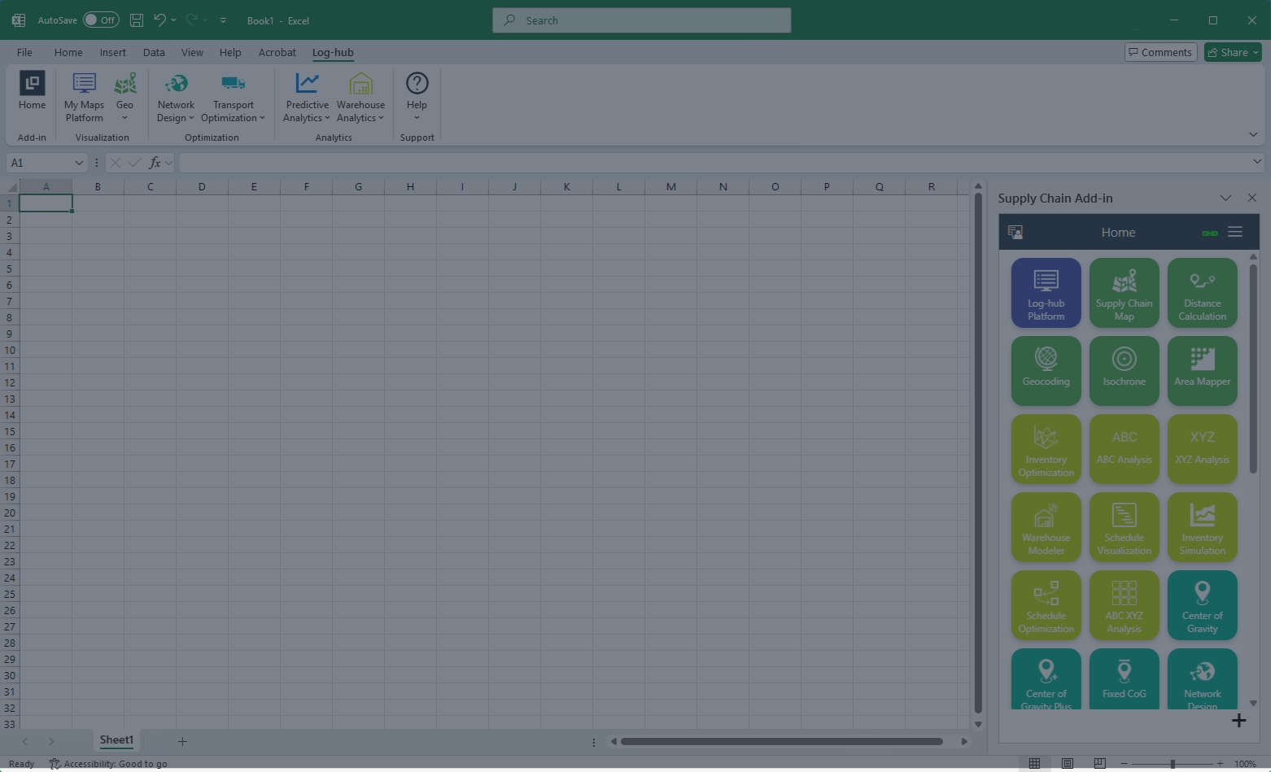The height and width of the screenshot is (772, 1271).
Task: Open the Help support menu
Action: (x=417, y=98)
